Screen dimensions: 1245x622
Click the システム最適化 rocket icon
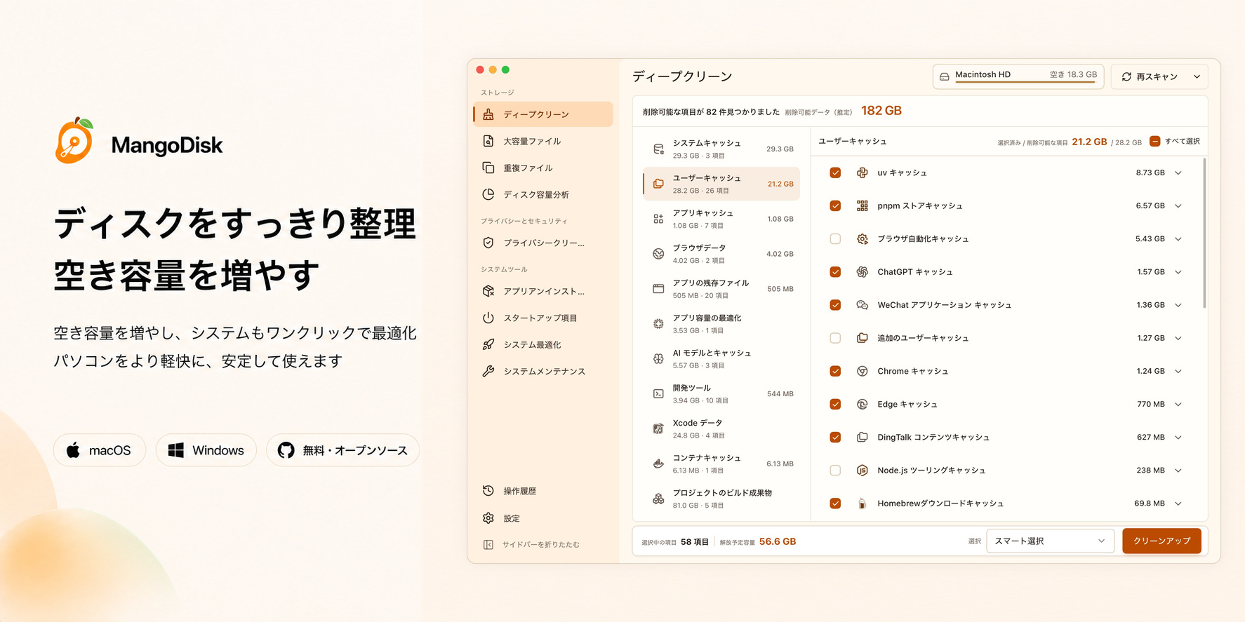click(488, 344)
